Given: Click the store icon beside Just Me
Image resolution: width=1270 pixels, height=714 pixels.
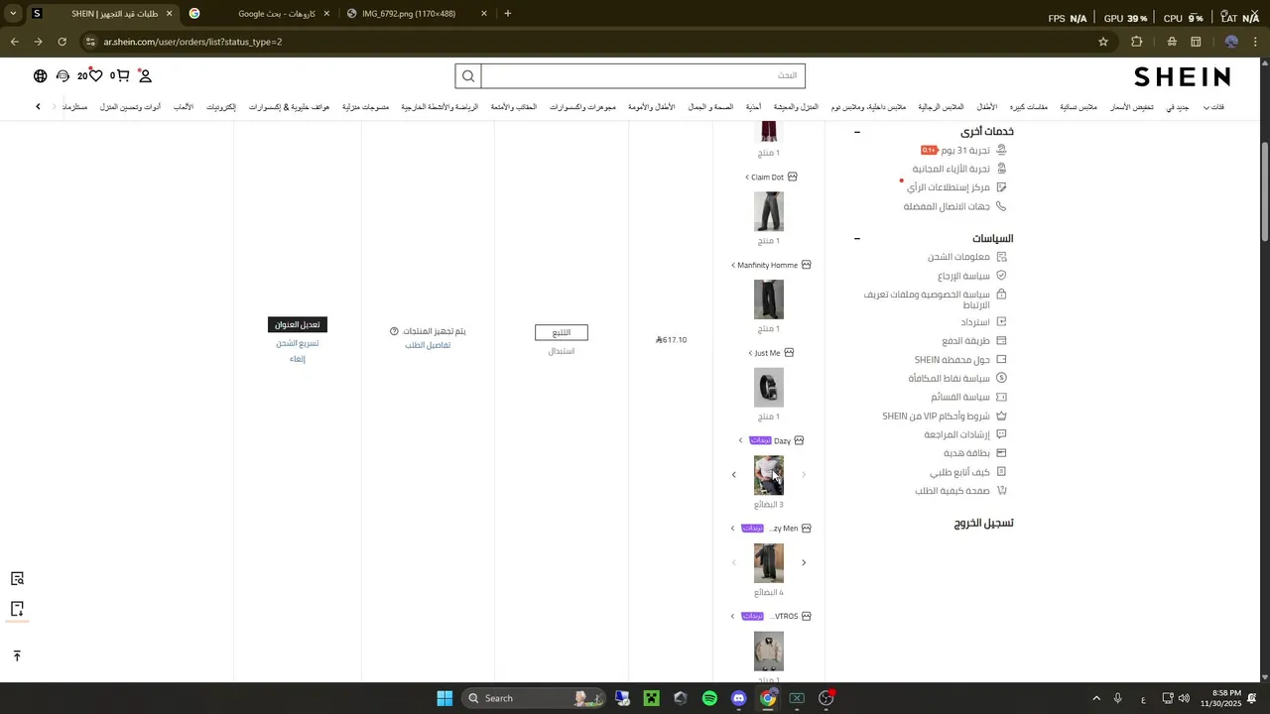Looking at the screenshot, I should point(789,353).
